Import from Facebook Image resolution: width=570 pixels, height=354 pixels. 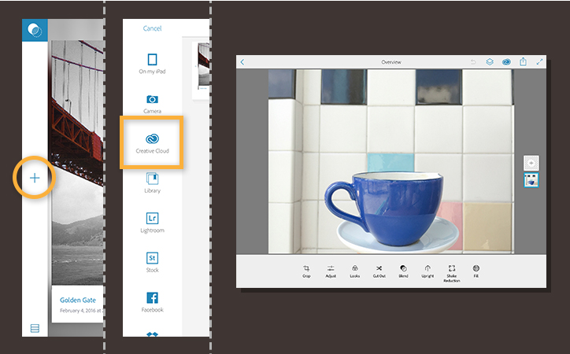(x=152, y=302)
